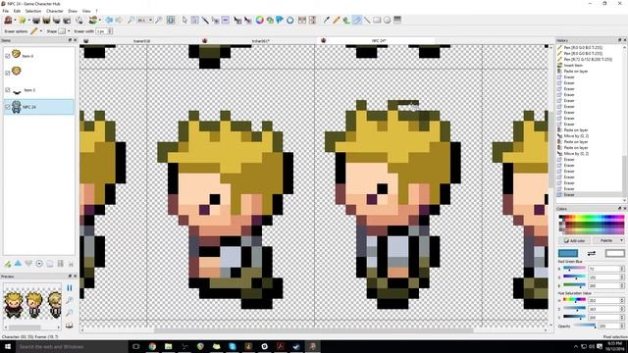Click the add item icon below the items list
The width and height of the screenshot is (628, 353).
(8, 264)
